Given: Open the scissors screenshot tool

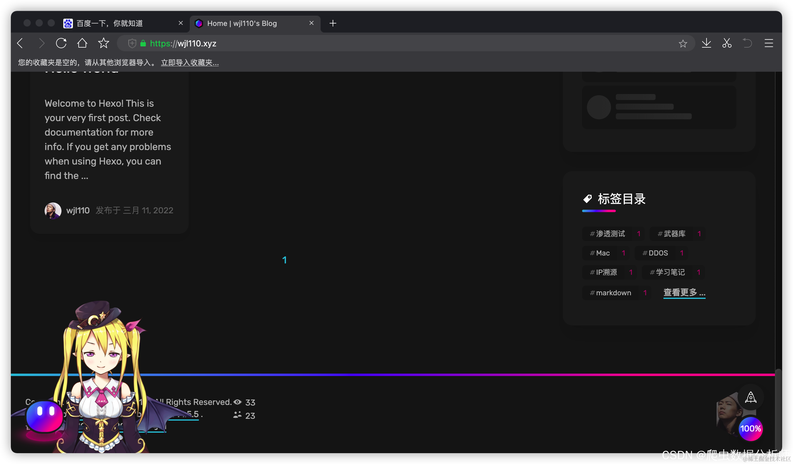Looking at the screenshot, I should point(727,43).
